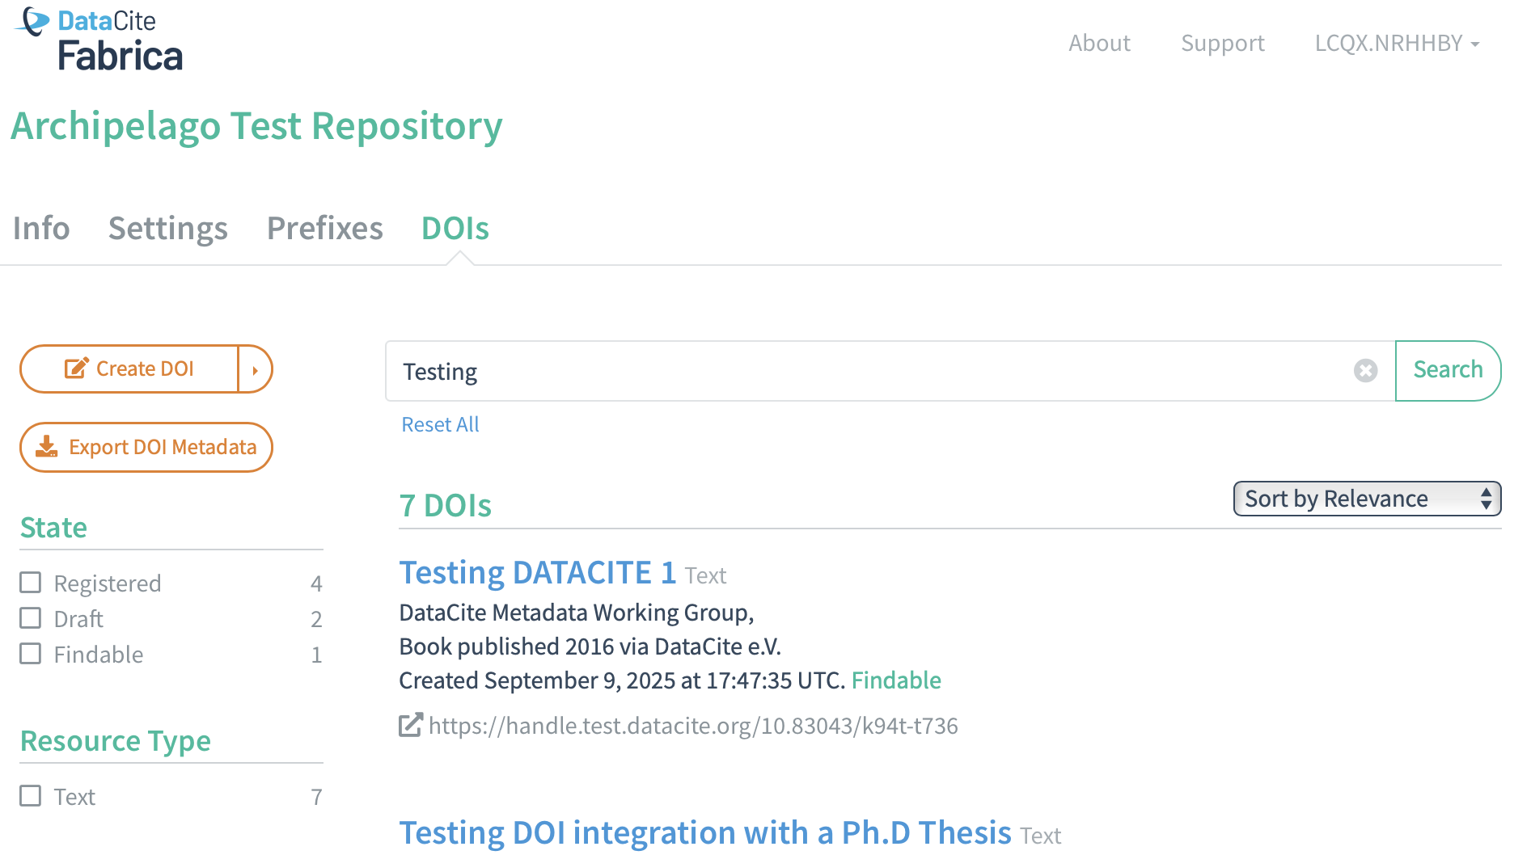Open the Sort by Relevance dropdown
This screenshot has width=1514, height=855.
point(1366,499)
